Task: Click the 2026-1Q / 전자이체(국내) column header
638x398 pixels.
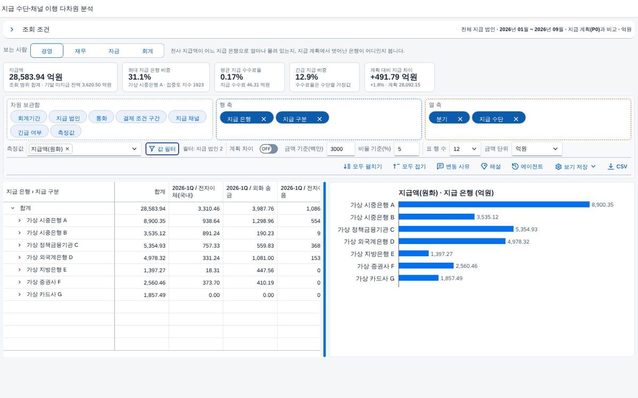Action: coord(196,192)
